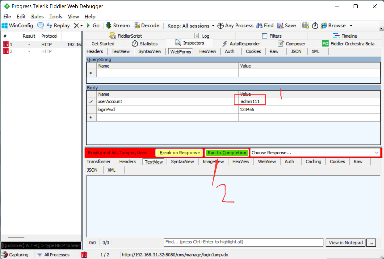This screenshot has height=259, width=384.
Task: Select the Inspectors tab
Action: pyautogui.click(x=190, y=43)
